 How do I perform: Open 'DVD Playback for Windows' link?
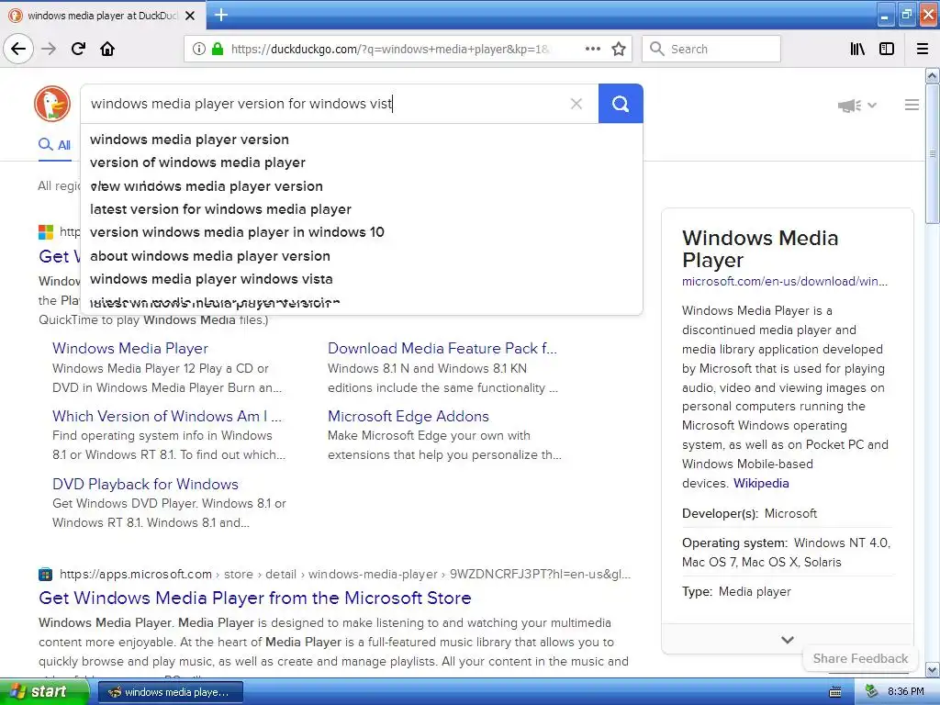tap(145, 484)
